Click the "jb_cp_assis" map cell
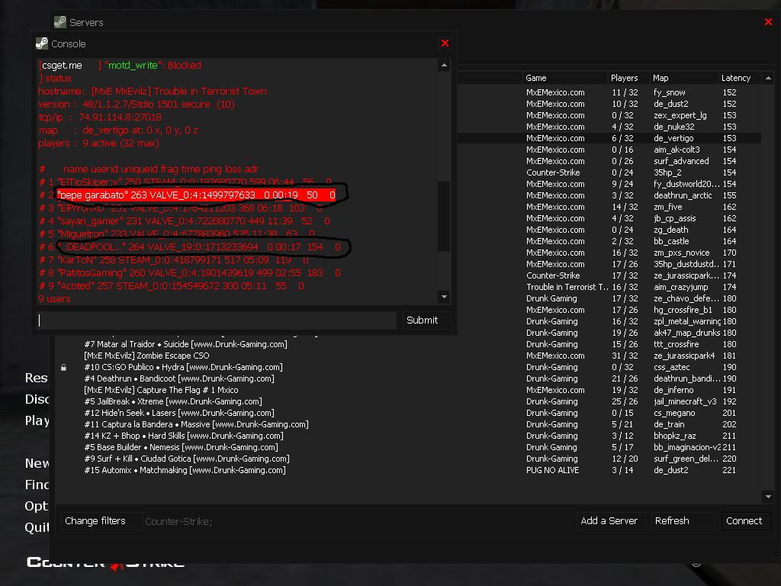 pos(674,218)
